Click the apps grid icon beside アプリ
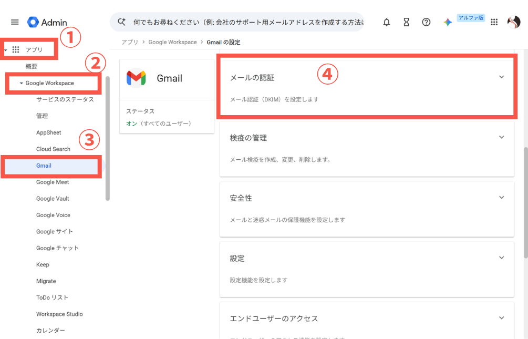 click(15, 50)
